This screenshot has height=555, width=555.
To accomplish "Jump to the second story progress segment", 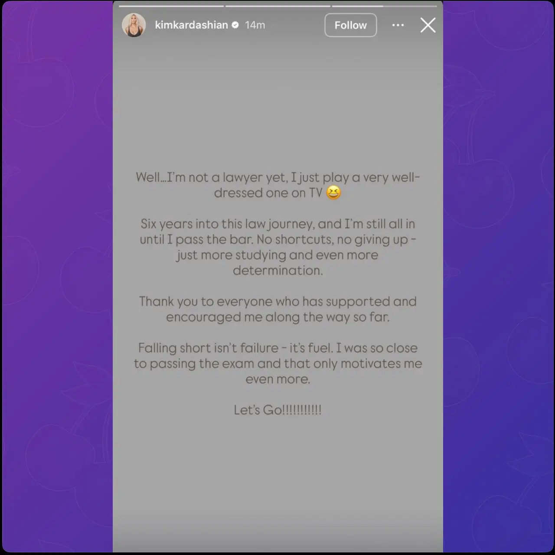I will (278, 6).
